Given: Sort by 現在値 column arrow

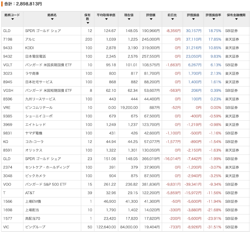Looking at the screenshot, I should click(x=129, y=19).
